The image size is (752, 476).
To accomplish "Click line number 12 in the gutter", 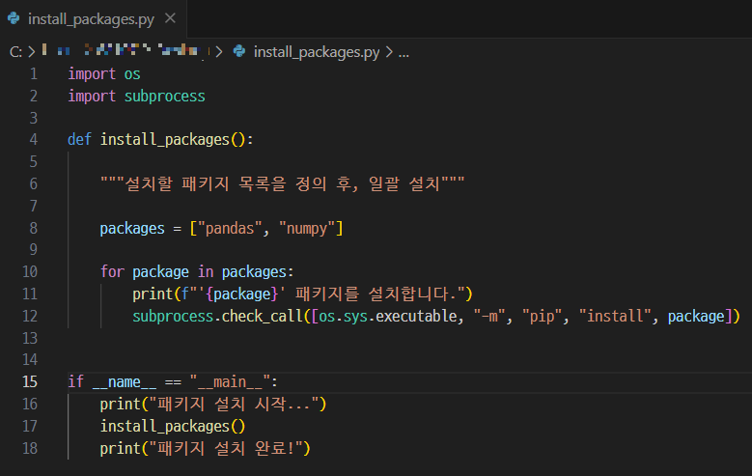I will (30, 317).
